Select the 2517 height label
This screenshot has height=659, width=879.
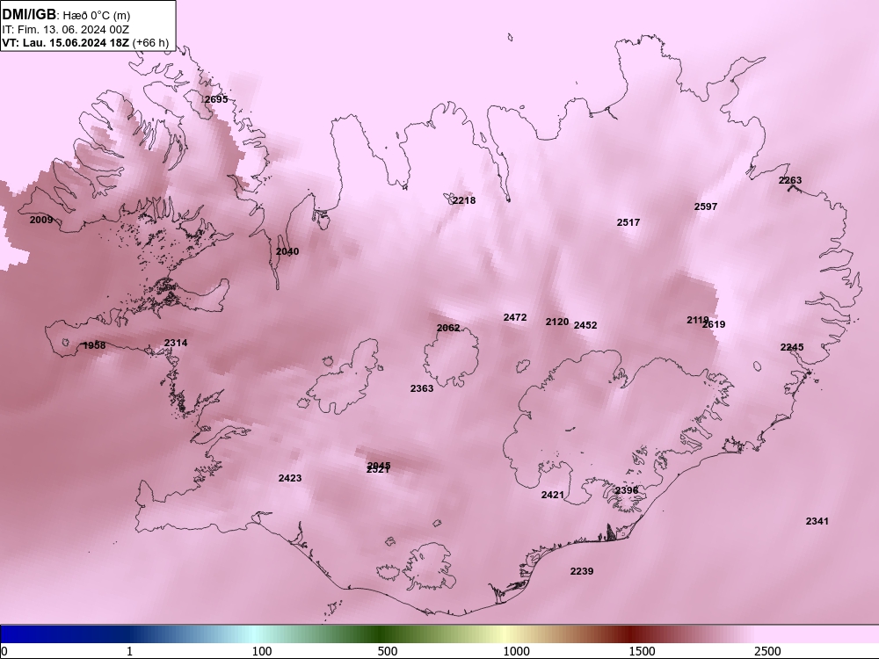[x=628, y=222]
